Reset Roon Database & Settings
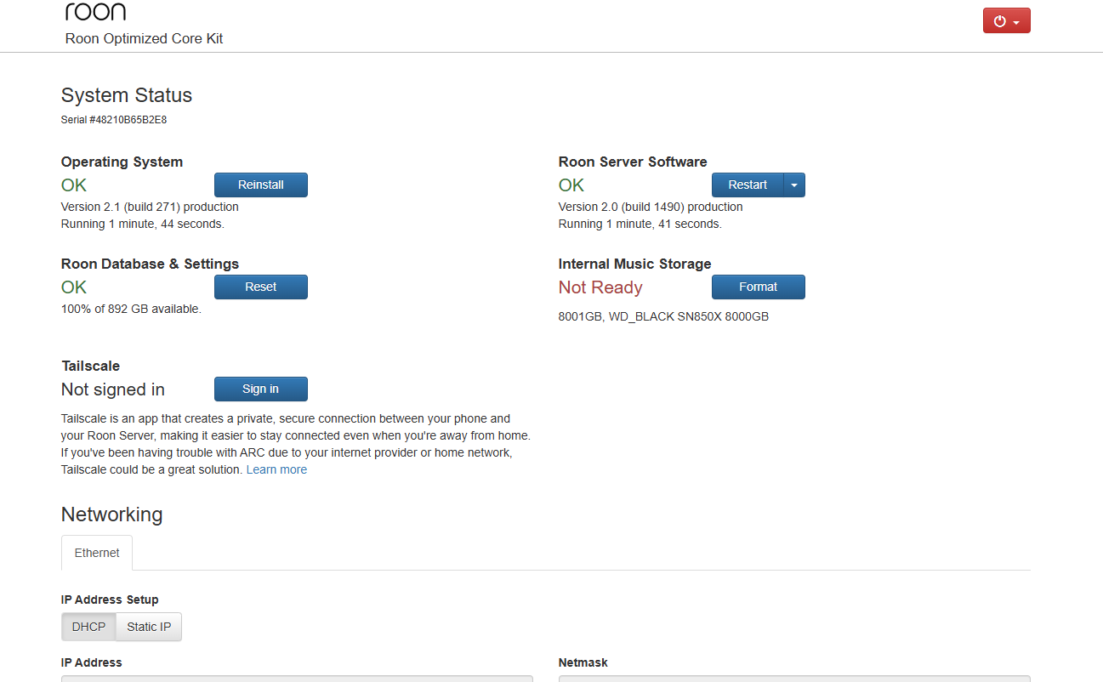Image resolution: width=1103 pixels, height=682 pixels. pyautogui.click(x=260, y=287)
